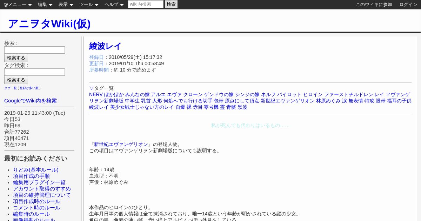Screen dimensions: 421x221
Task: Open the 人形 tag
Action: pos(157,101)
